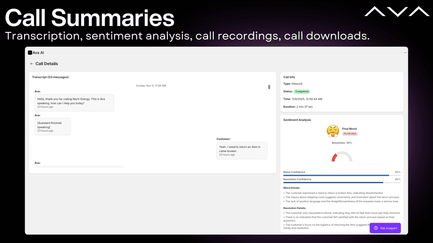Click the back arrow beside Call Details
Screen dimensions: 433x243
tap(31, 64)
